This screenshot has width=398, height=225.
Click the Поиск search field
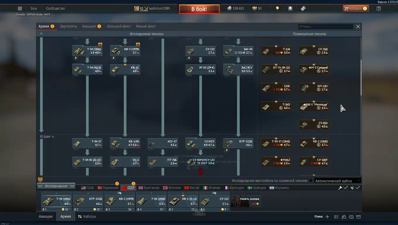coord(326,27)
